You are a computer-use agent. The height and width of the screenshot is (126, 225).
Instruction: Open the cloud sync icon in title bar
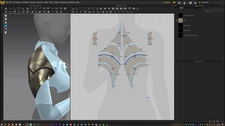174,2
